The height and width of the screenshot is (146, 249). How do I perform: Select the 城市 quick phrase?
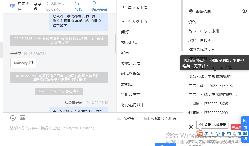(x=125, y=53)
